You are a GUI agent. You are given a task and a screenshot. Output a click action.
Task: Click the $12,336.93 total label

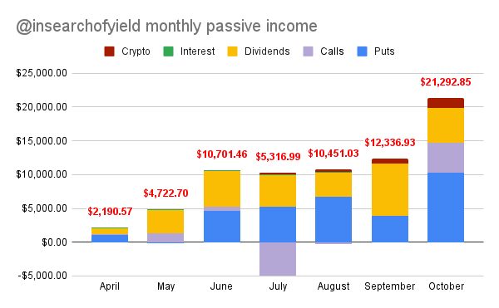[390, 143]
